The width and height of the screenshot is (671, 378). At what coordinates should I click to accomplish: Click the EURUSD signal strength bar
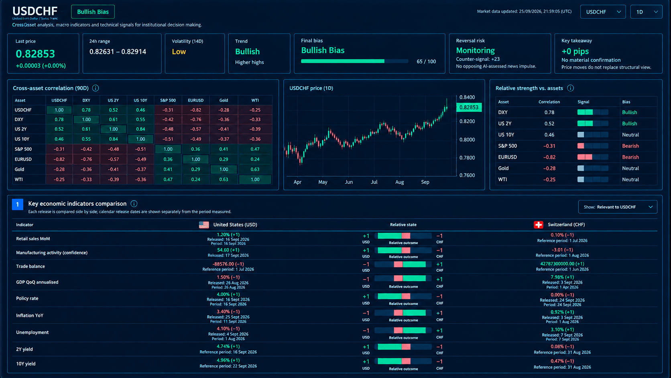(x=593, y=157)
